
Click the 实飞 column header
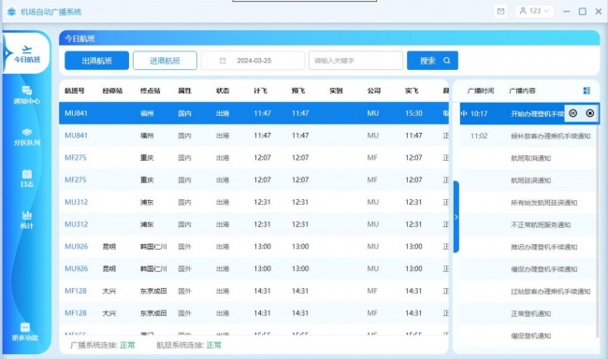pos(412,91)
